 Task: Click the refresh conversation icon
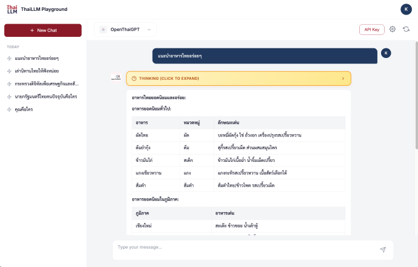point(406,29)
